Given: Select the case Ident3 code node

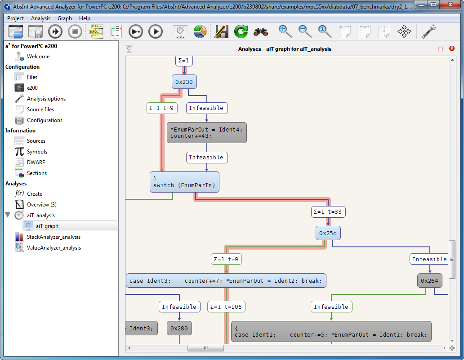Looking at the screenshot, I should (226, 281).
